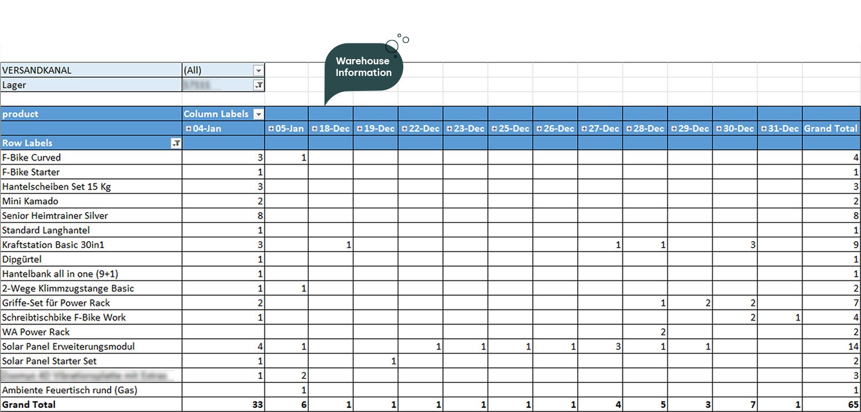Screen dimensions: 861x412
Task: Click the Kraftstation Basic 30in1 row label
Action: [x=53, y=245]
